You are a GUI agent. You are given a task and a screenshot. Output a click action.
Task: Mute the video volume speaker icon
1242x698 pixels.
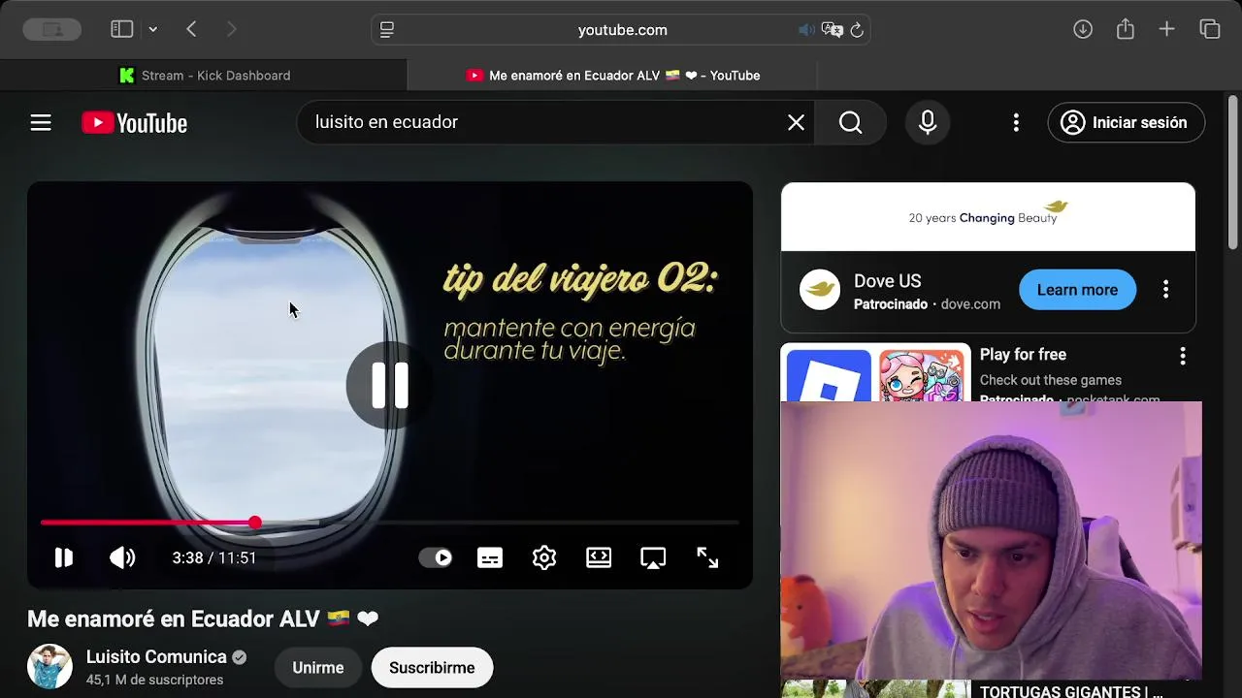click(122, 557)
